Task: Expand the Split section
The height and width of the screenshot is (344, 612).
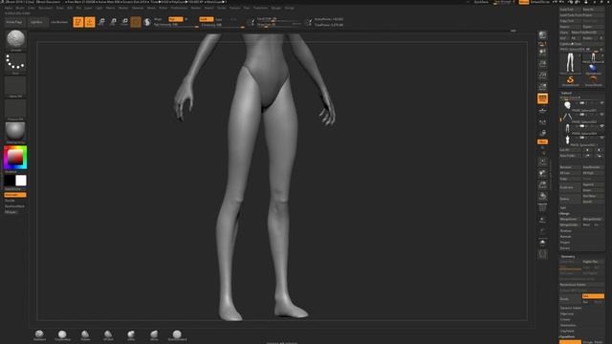Action: pyautogui.click(x=563, y=207)
